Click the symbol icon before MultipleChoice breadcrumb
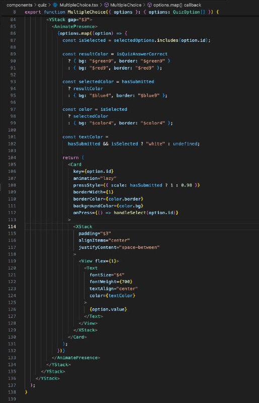259x403 pixels. (106, 5)
